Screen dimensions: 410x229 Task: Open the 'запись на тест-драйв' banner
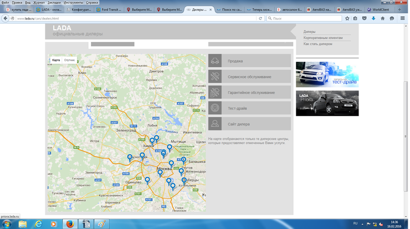327,75
